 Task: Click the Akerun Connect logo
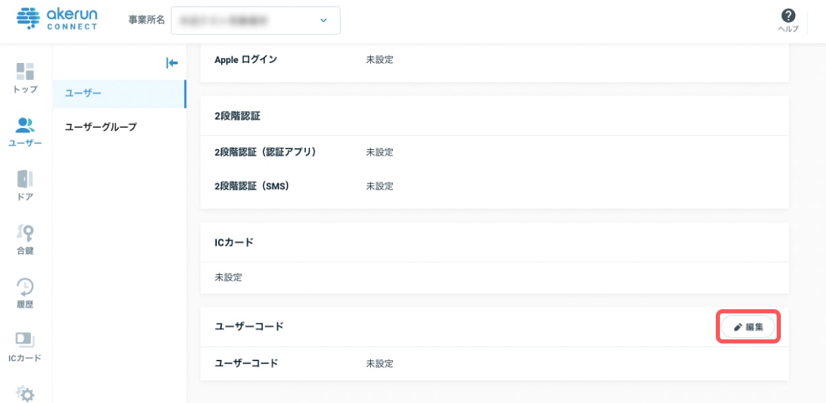point(56,19)
